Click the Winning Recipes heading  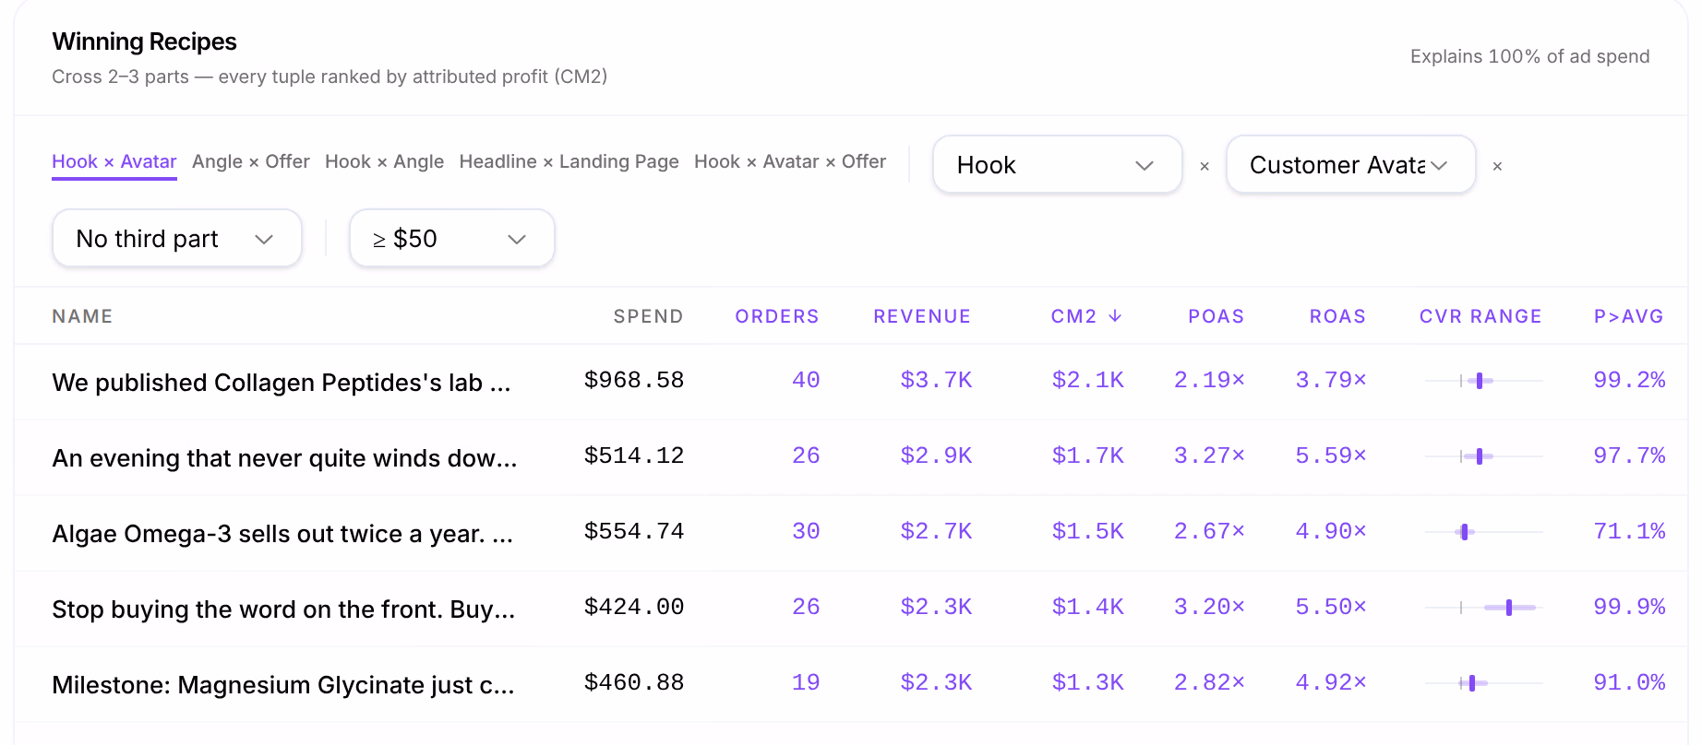(x=144, y=41)
